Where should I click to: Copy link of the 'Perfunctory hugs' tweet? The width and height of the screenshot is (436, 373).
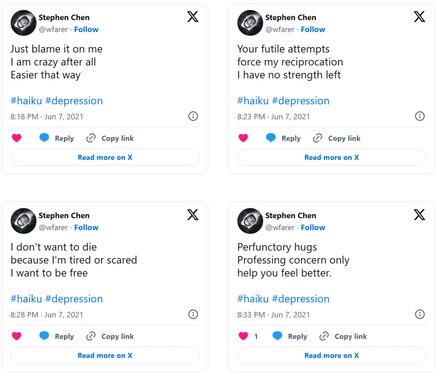pos(343,336)
